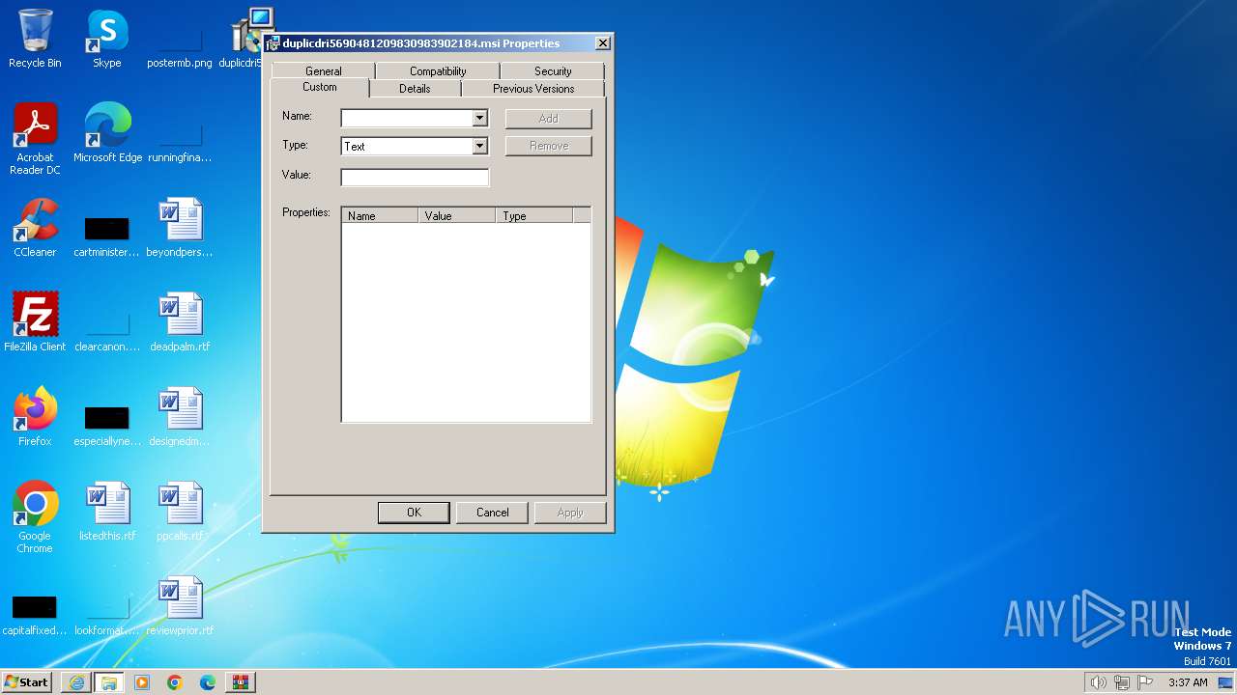Open Chrome from the taskbar

[175, 682]
